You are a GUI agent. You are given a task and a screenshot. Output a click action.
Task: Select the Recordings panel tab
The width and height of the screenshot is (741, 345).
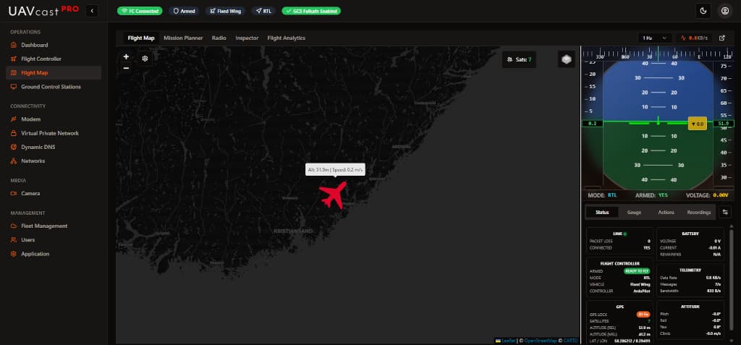click(x=699, y=212)
